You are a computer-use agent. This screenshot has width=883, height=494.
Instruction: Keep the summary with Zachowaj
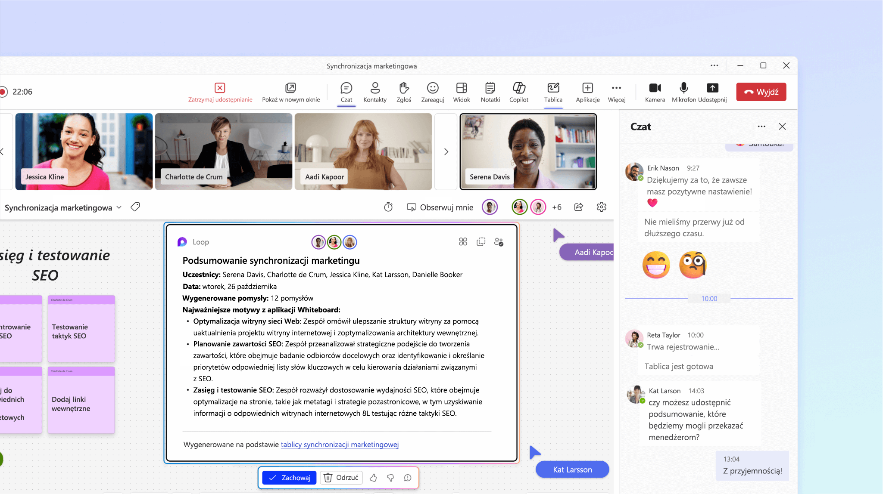pyautogui.click(x=290, y=478)
